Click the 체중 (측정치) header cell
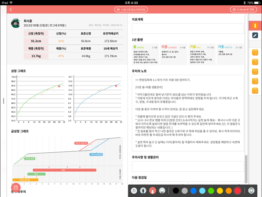This screenshot has height=197, width=262. tap(36, 49)
